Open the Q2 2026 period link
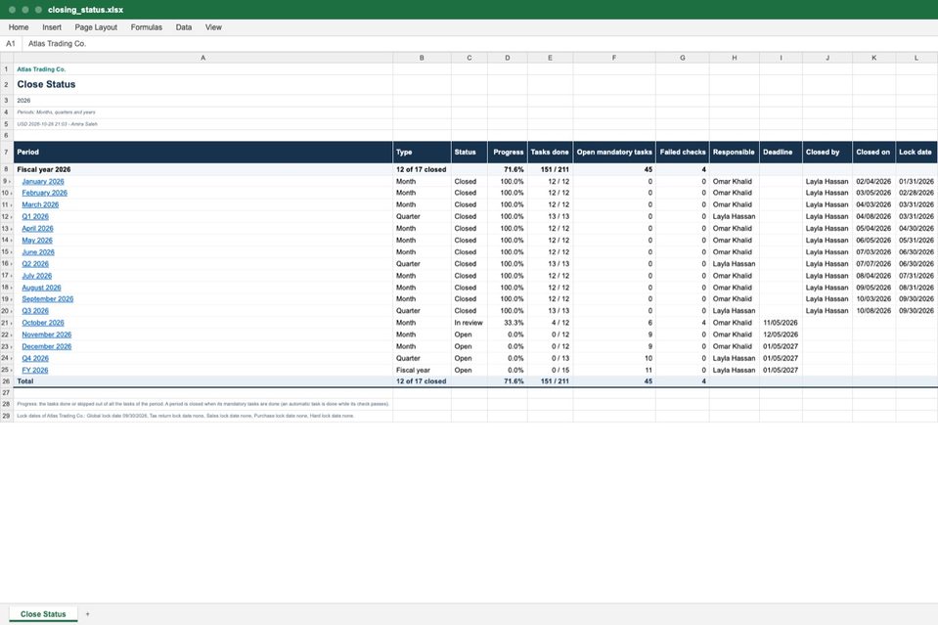Image resolution: width=938 pixels, height=625 pixels. [x=35, y=264]
